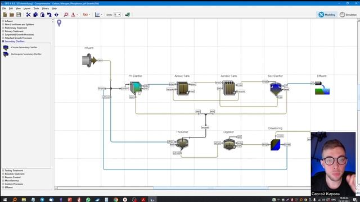Viewport: 360px width, 202px height.
Task: Click the Save floppy disk icon
Action: click(x=19, y=15)
